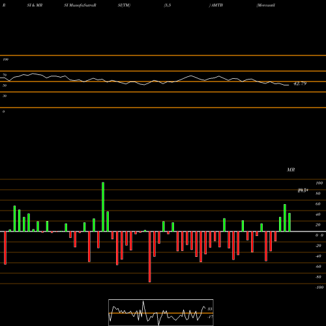This screenshot has width=326, height=326.
Task: Click the 'SI & MR' header label
Action: click(x=35, y=5)
